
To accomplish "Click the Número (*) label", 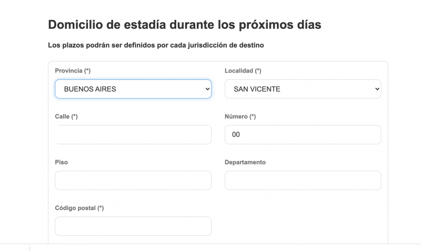I will tap(240, 117).
